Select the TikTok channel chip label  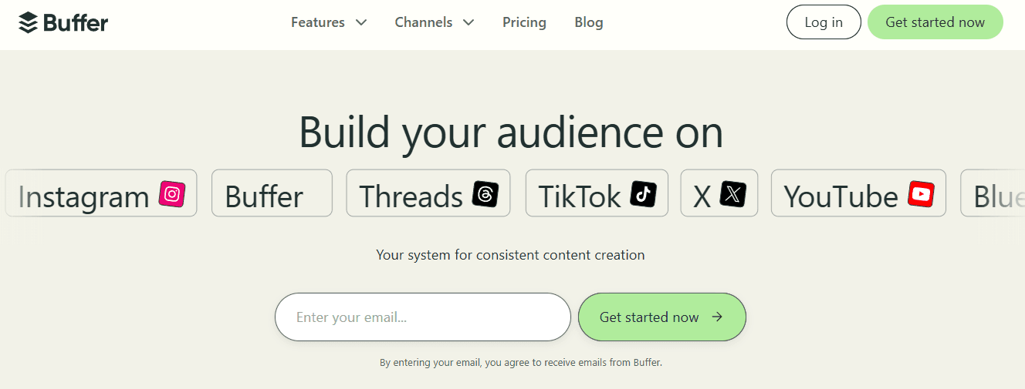tap(580, 197)
